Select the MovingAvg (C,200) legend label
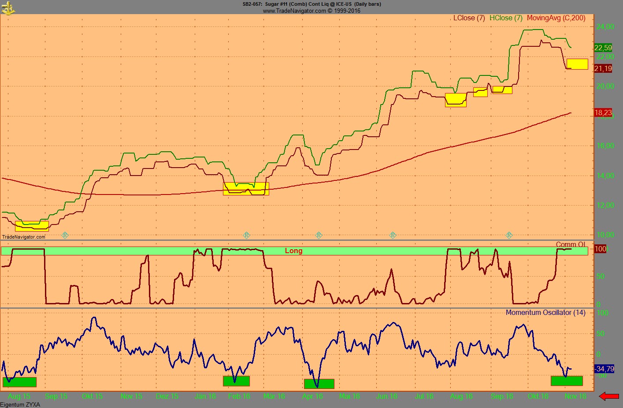 pyautogui.click(x=556, y=18)
